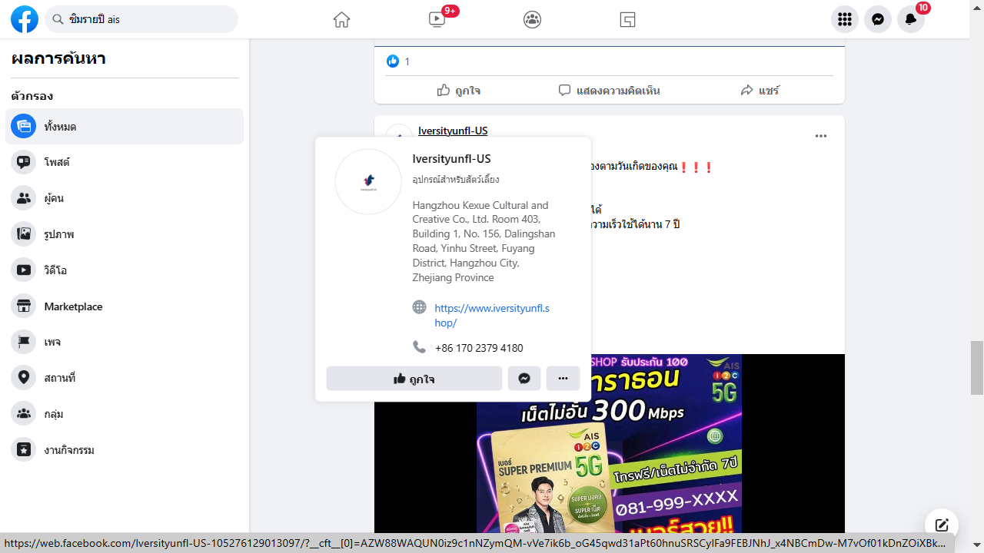The image size is (984, 553).
Task: Open more options in the hover card
Action: point(563,379)
